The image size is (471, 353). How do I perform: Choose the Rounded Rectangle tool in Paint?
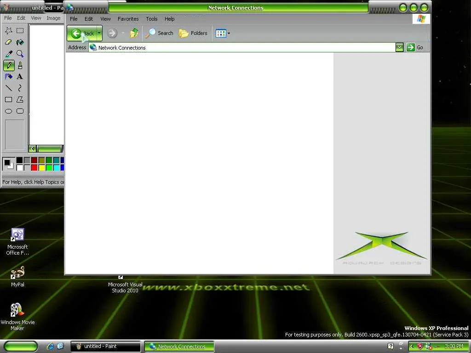click(20, 111)
